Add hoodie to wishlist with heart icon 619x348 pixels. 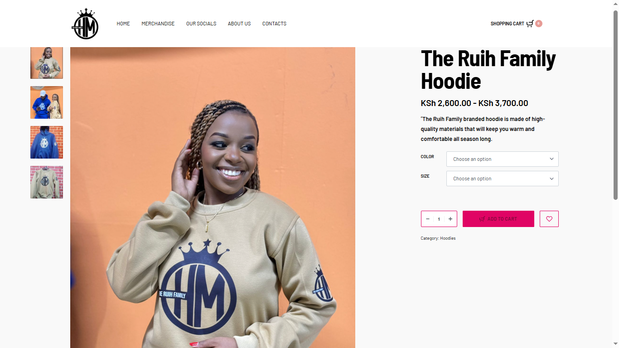click(x=549, y=219)
